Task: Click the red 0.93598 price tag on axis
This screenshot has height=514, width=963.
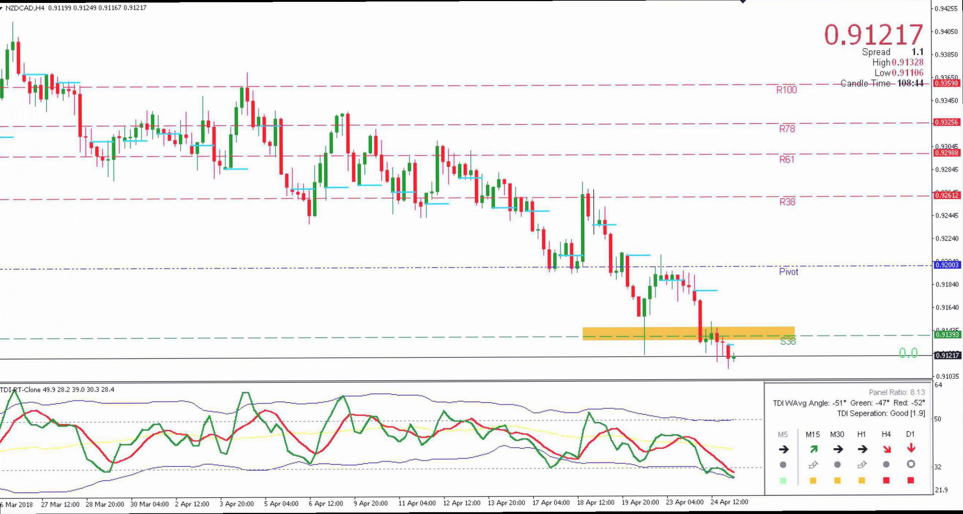Action: 947,83
